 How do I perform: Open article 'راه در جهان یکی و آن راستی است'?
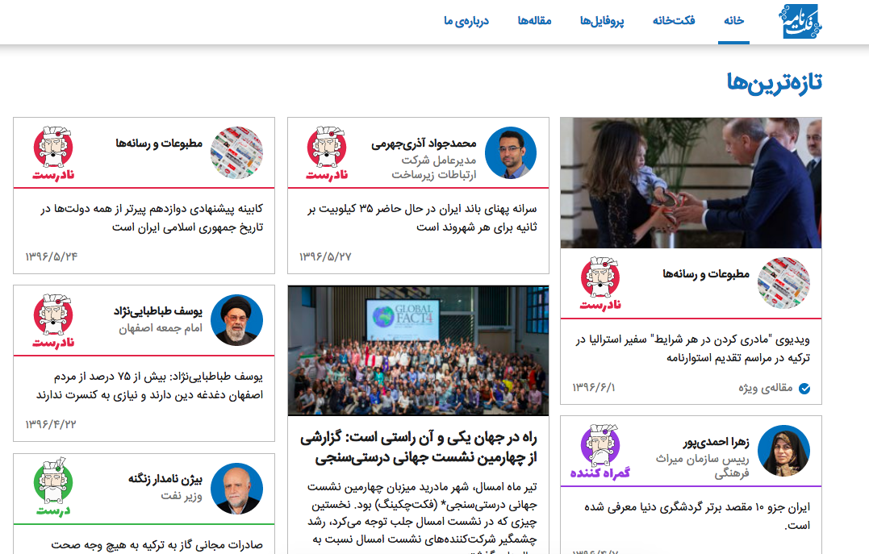419,448
